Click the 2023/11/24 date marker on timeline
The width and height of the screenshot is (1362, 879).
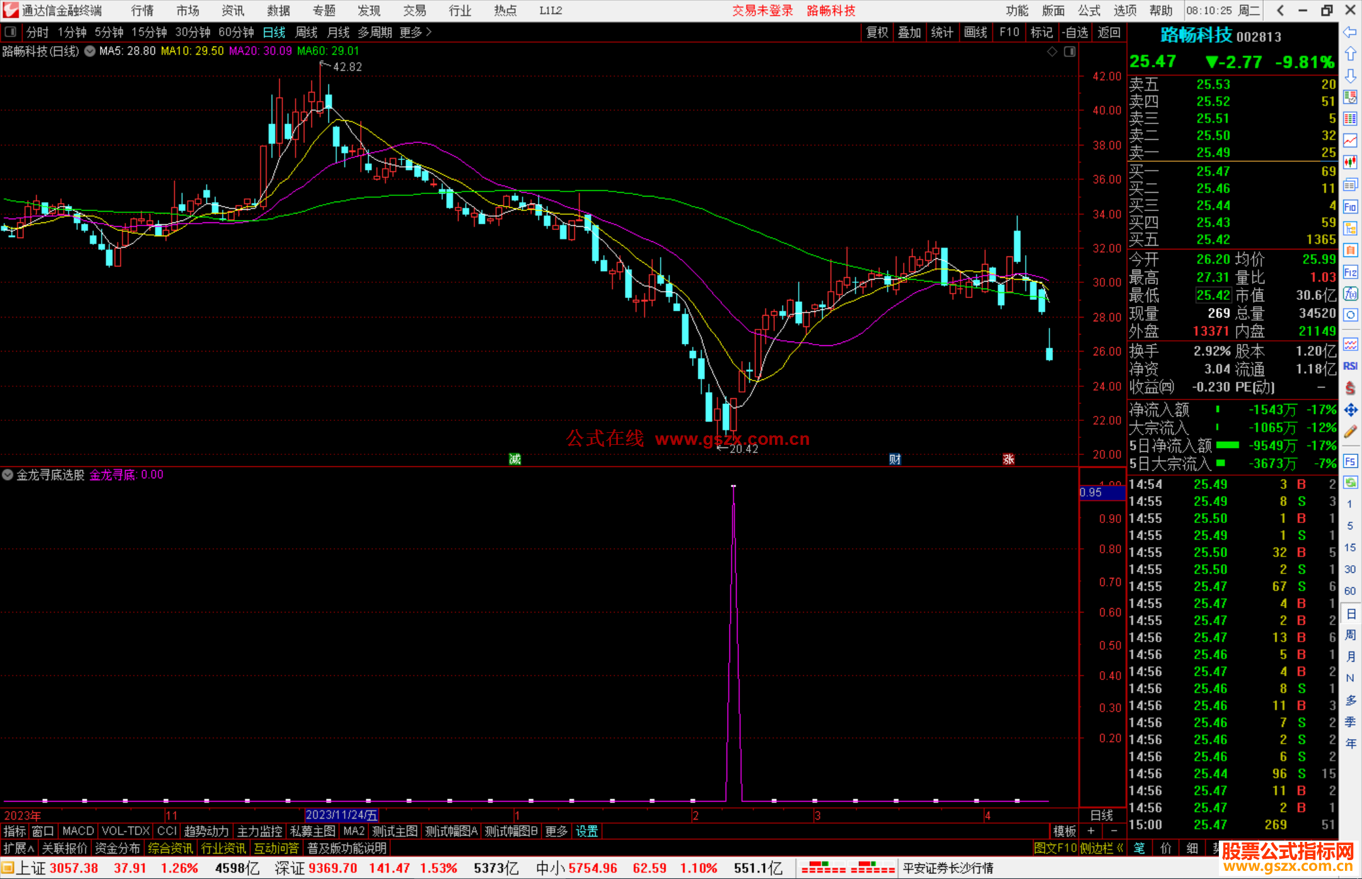341,815
